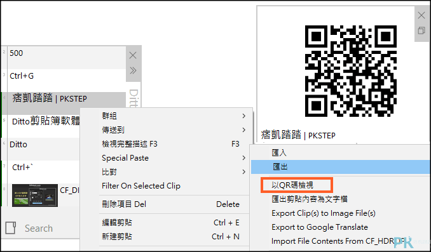Click 痞凱踏踏 | PKSTEP caption under QR code

coord(298,135)
